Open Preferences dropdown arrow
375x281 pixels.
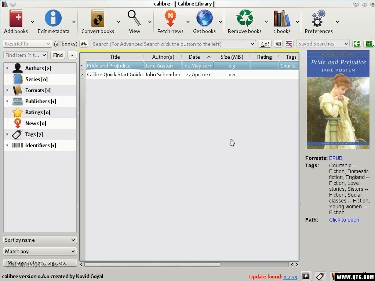(337, 22)
